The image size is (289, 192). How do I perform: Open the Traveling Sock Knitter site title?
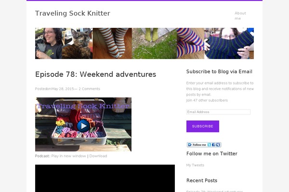click(73, 13)
